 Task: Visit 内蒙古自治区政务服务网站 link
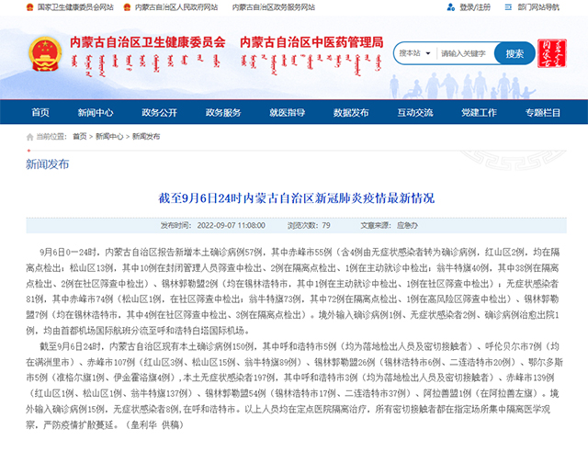(x=274, y=7)
